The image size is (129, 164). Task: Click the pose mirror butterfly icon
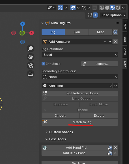[x=90, y=15]
